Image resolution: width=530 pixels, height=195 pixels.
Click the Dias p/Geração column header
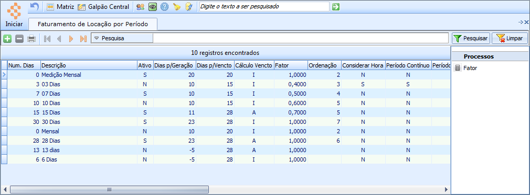point(175,65)
